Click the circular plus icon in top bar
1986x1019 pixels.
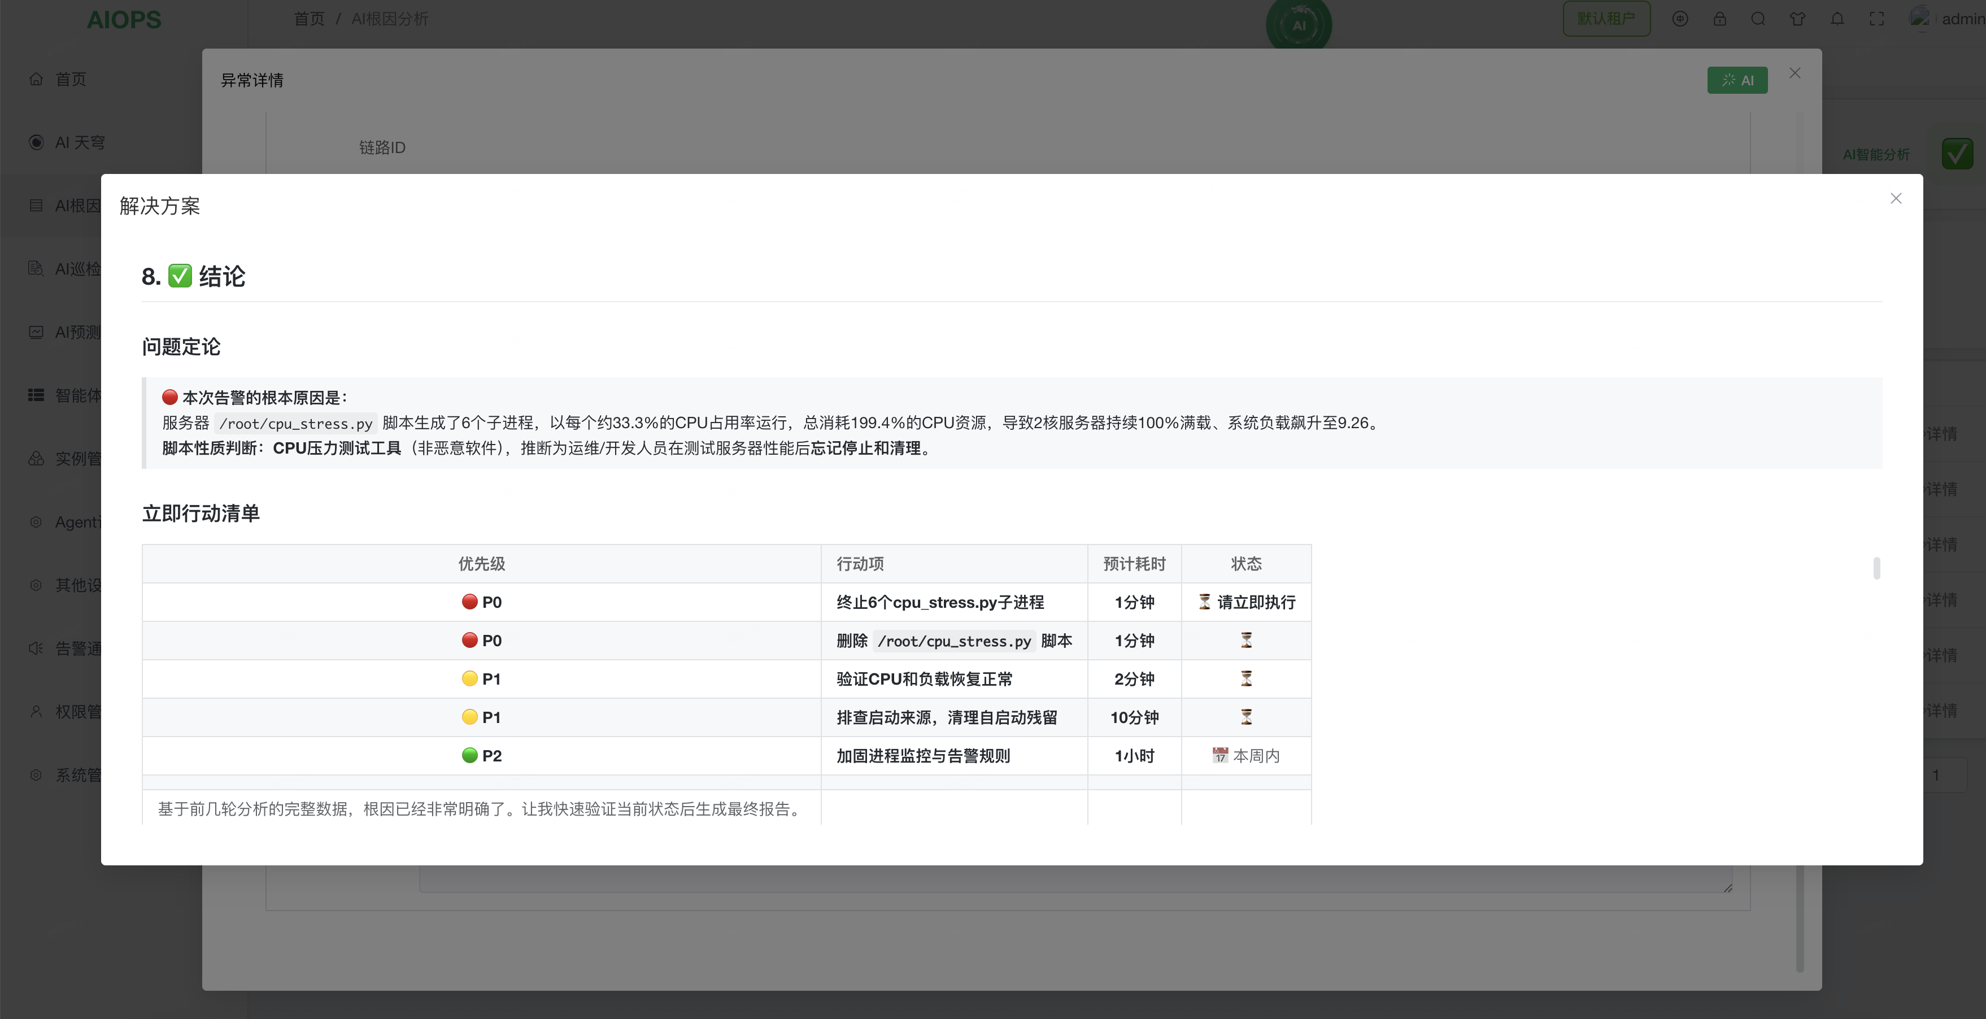[1680, 19]
